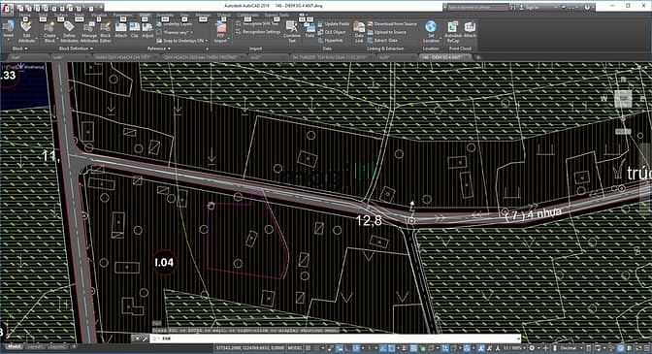The image size is (652, 354).
Task: Click Extract Data
Action: tap(382, 41)
